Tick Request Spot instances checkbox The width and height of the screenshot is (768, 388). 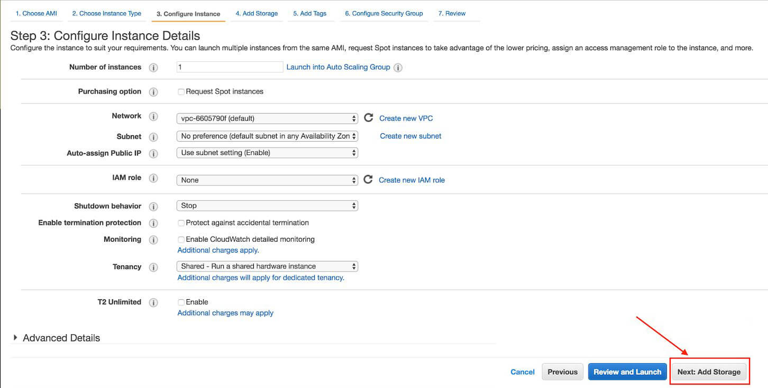[x=181, y=91]
